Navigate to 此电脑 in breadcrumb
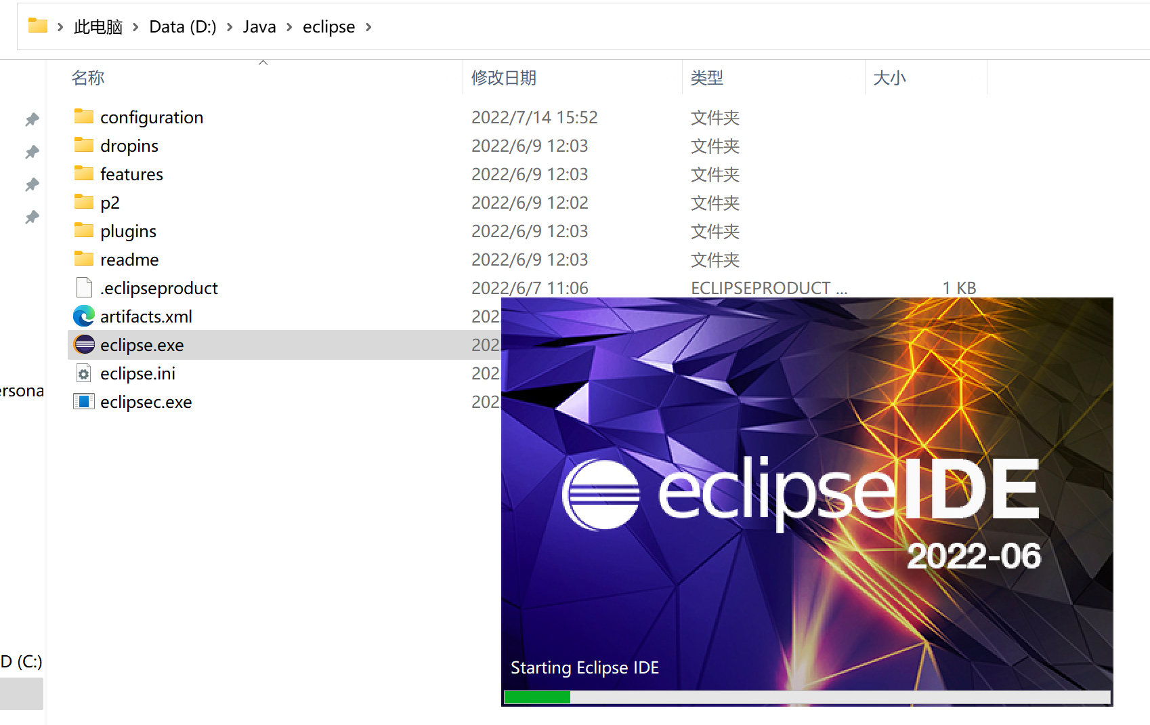 (x=98, y=27)
